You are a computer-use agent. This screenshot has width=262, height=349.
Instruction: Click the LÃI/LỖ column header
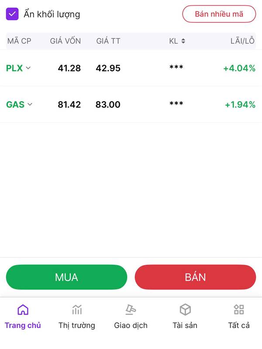tap(243, 41)
